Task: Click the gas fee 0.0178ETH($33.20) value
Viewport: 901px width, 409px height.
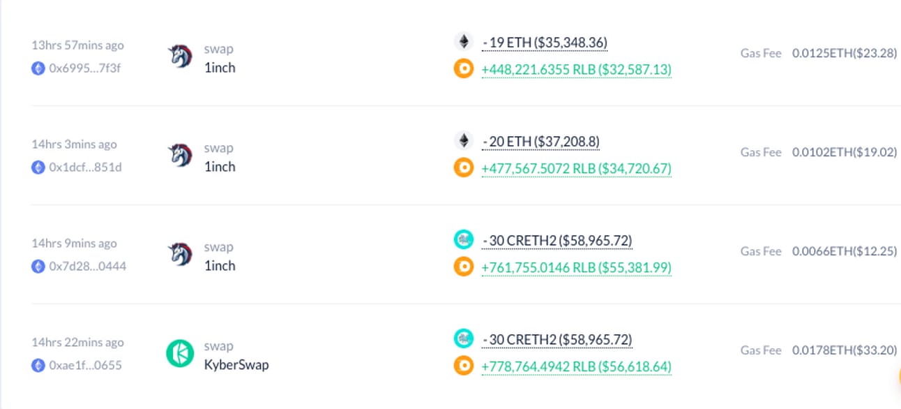Action: pos(845,350)
